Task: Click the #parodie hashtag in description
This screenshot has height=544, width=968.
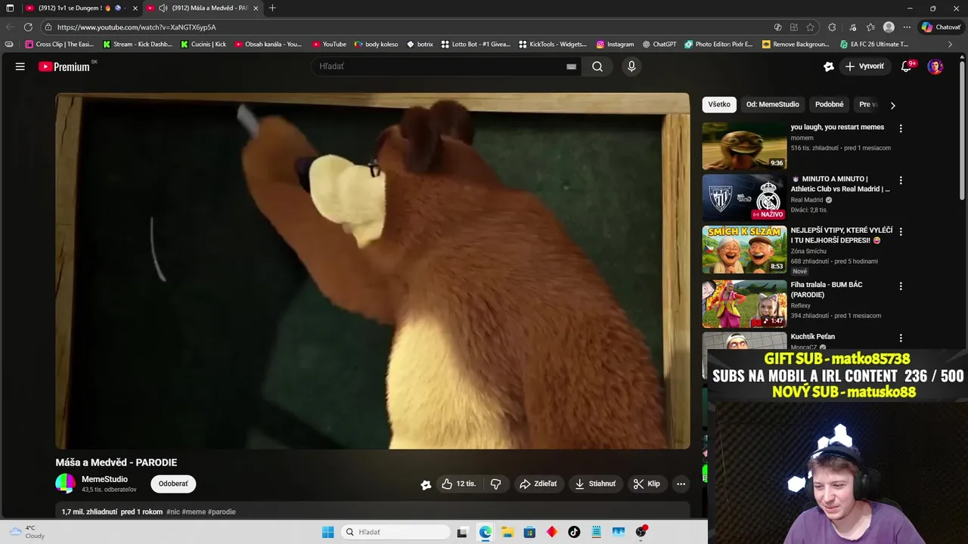Action: [x=222, y=512]
